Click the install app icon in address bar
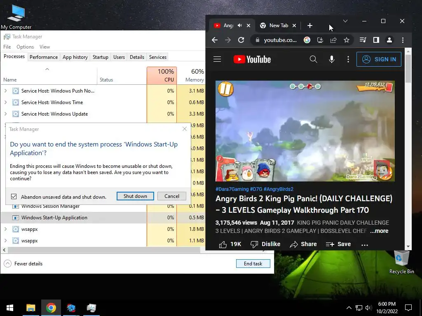 pyautogui.click(x=320, y=40)
